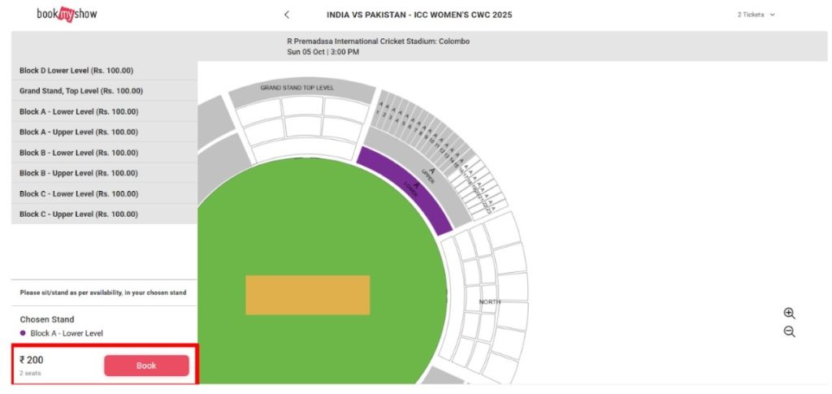Click the purple Chosen Stand color dot
The height and width of the screenshot is (394, 832).
click(23, 333)
